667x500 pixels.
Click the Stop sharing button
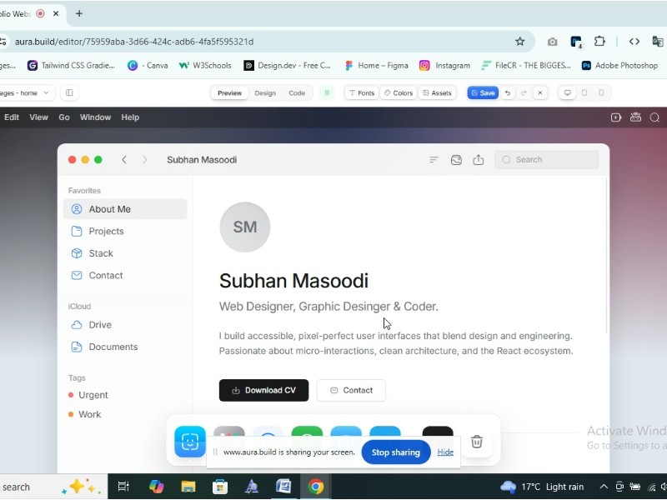coord(396,452)
